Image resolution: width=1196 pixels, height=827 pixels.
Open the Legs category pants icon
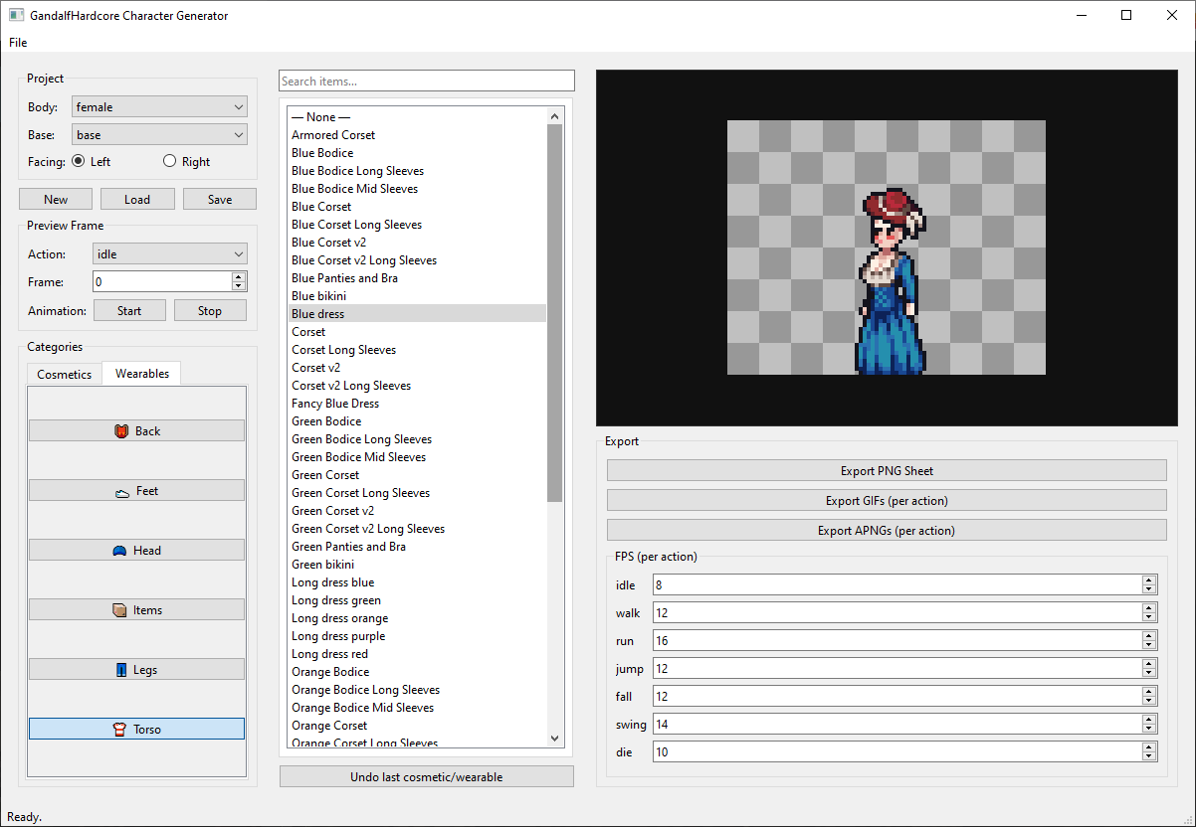click(119, 670)
